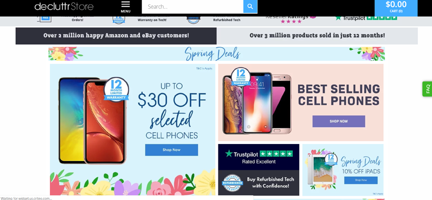Click the 3 million products sold banner
432x200 pixels.
[317, 36]
